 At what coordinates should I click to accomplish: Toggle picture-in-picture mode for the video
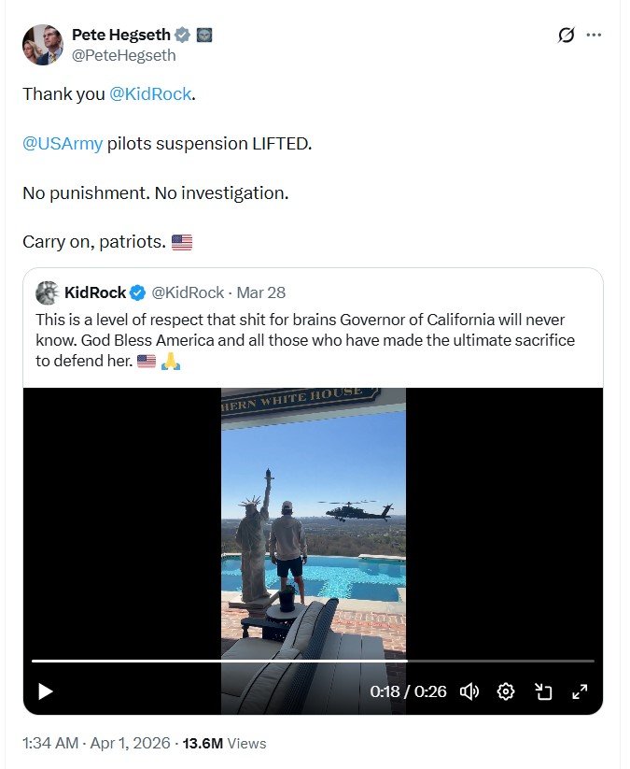coord(542,691)
